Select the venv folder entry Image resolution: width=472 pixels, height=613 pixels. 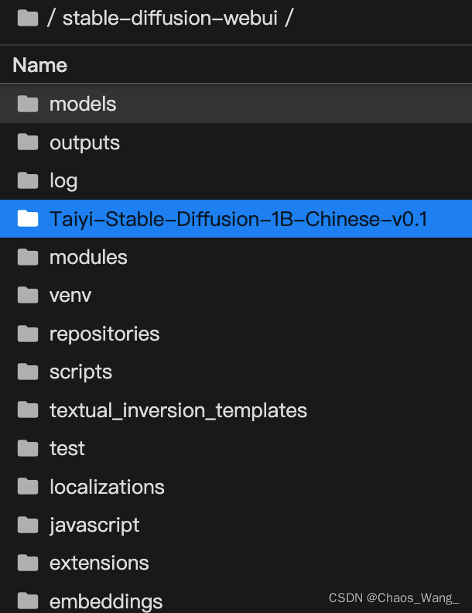click(236, 296)
